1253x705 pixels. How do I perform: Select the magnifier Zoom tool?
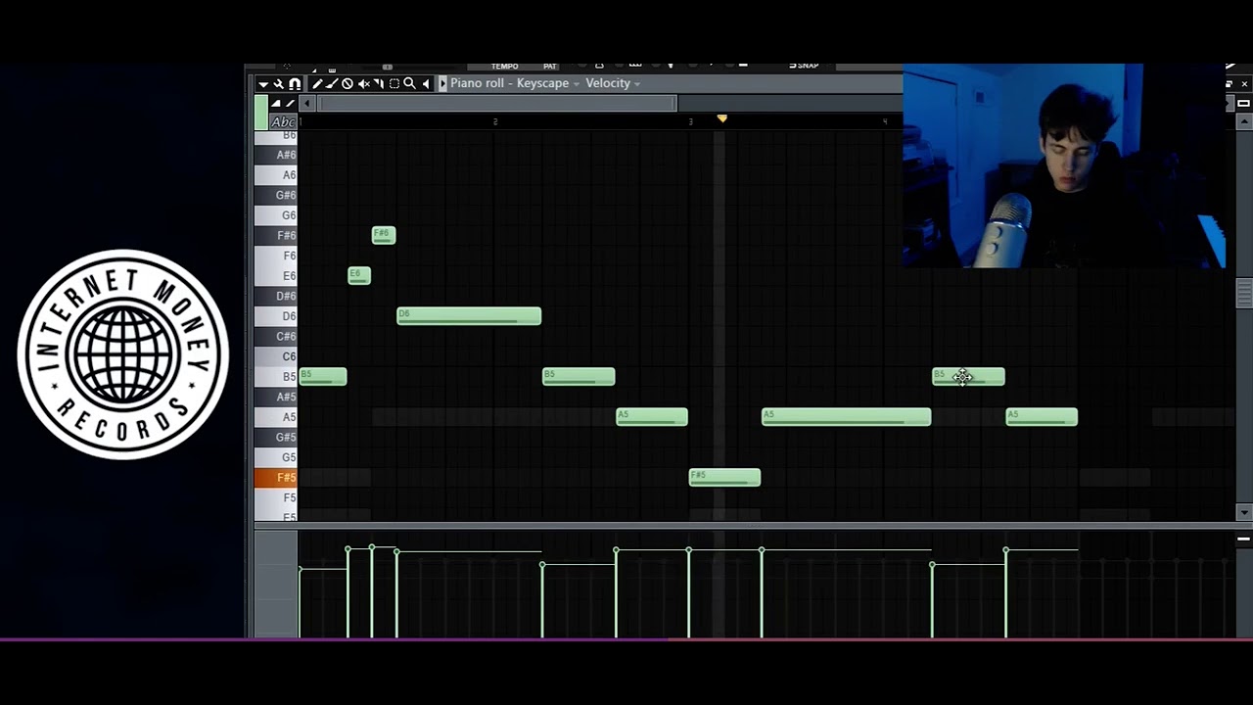410,84
